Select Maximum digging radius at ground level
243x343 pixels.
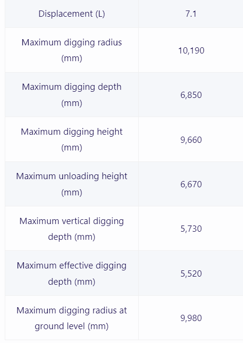71,318
